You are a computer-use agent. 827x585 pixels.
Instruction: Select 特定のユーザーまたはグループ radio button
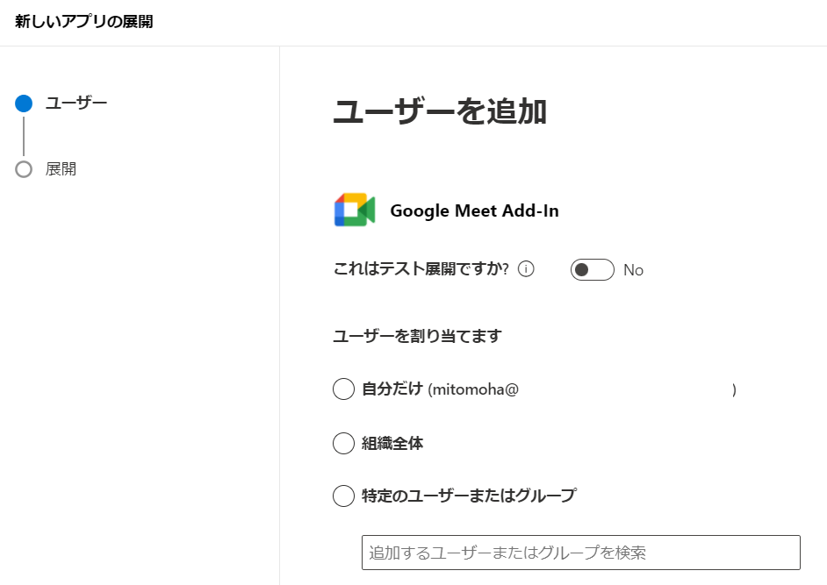point(343,496)
